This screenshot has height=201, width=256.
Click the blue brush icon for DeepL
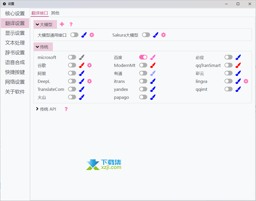tap(82, 81)
